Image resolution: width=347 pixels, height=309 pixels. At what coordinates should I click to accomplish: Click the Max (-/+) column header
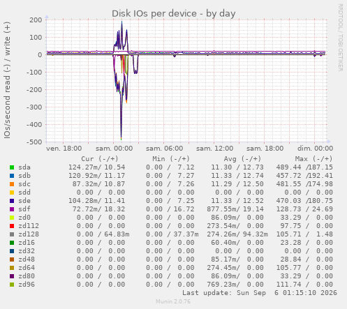click(313, 159)
